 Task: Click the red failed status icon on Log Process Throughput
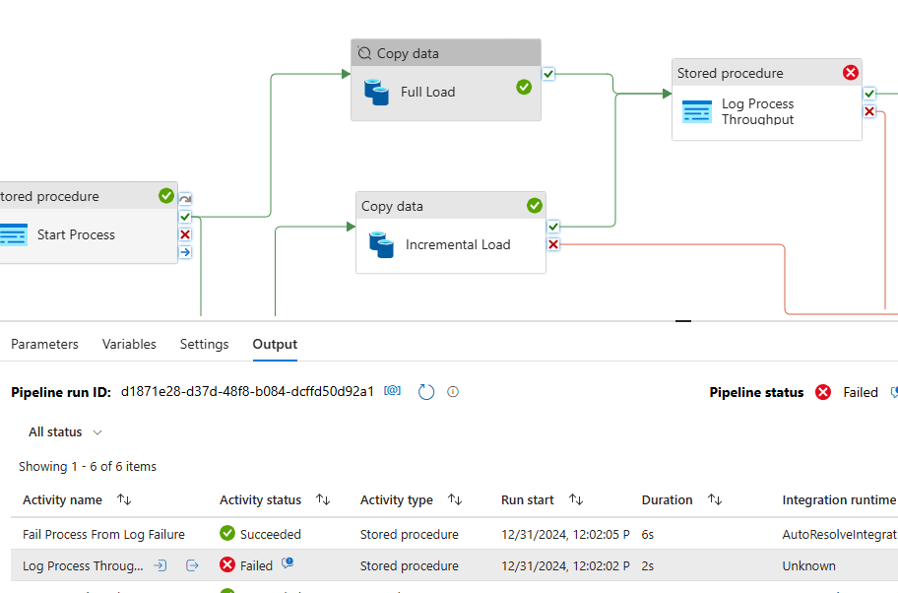point(851,73)
